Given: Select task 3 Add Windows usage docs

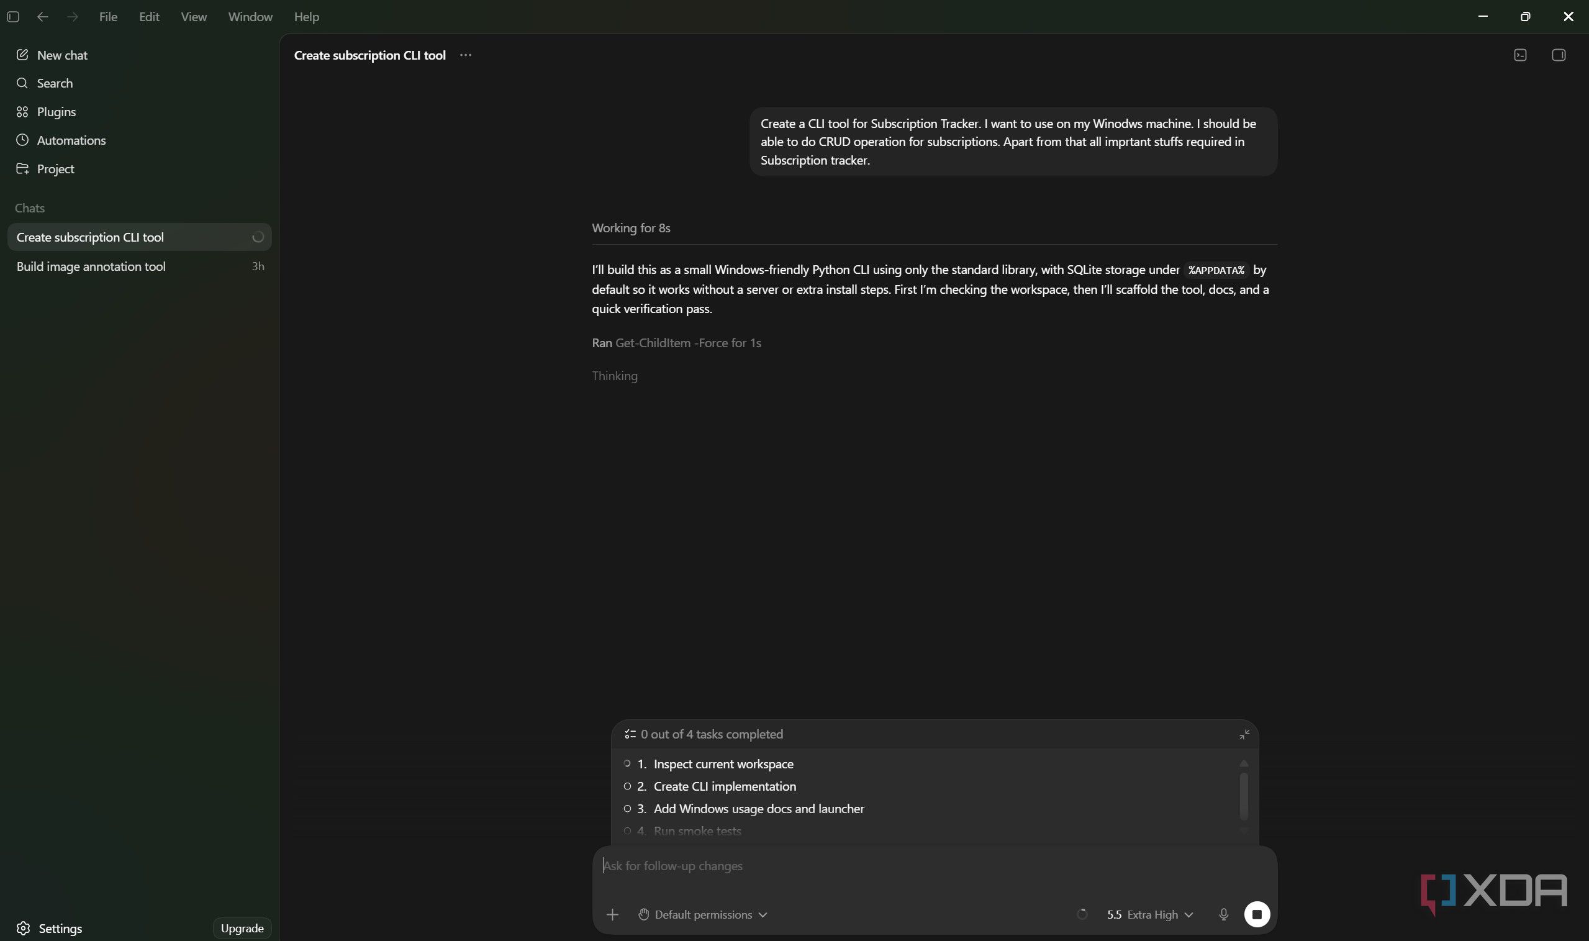Looking at the screenshot, I should click(743, 809).
